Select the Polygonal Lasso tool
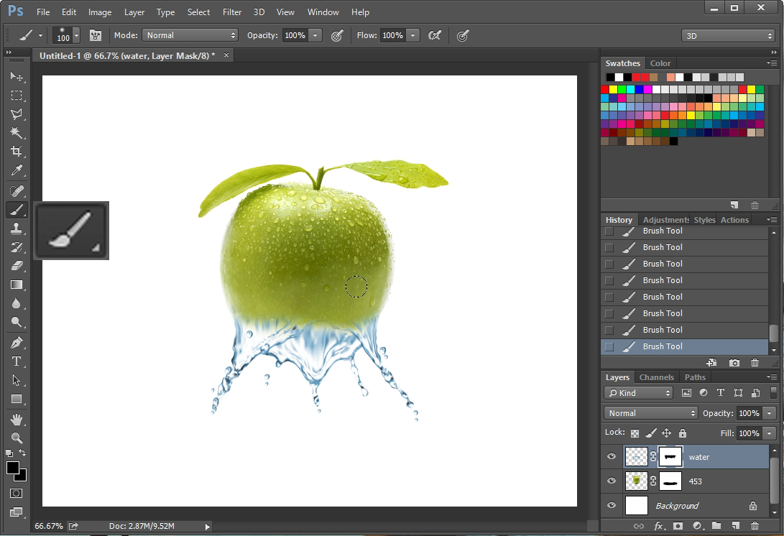The height and width of the screenshot is (536, 784). [17, 114]
